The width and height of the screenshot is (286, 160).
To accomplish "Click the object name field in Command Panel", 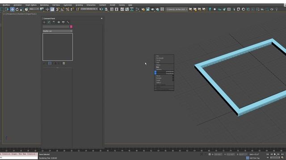I will [x=56, y=27].
